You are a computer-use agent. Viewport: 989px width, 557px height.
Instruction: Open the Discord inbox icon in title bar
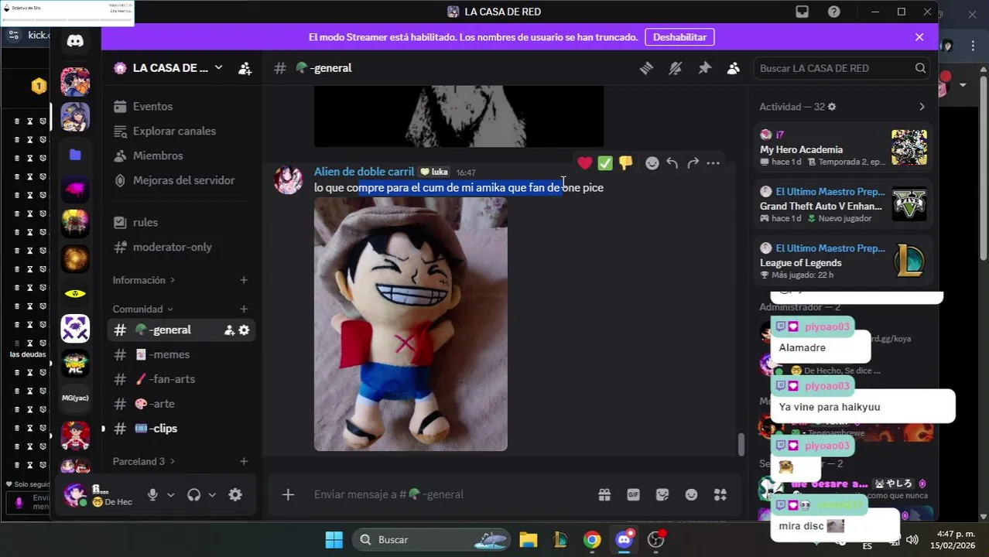click(802, 12)
